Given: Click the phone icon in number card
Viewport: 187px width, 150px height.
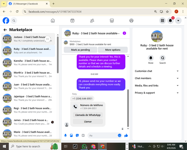Looking at the screenshot, I should 75,106.
